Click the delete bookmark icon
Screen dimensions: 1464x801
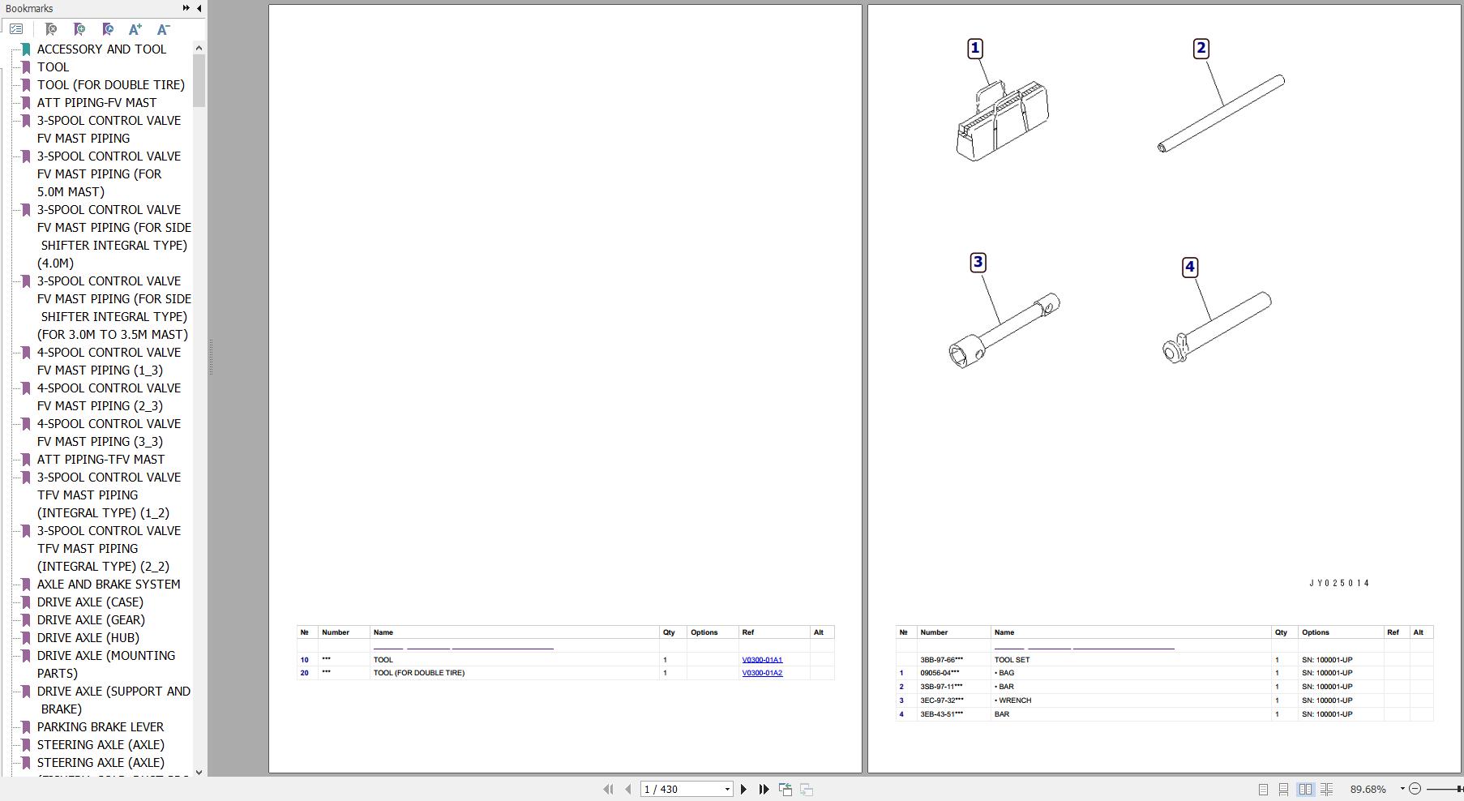coord(51,29)
